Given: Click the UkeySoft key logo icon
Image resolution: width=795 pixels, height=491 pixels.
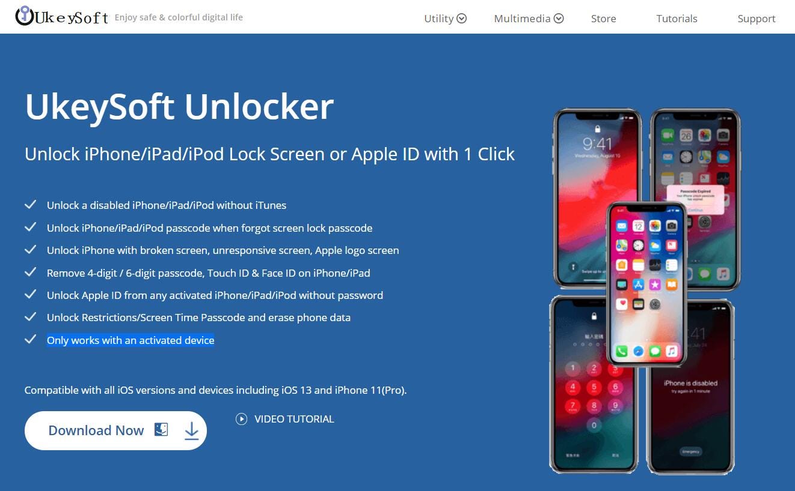Looking at the screenshot, I should [x=24, y=16].
